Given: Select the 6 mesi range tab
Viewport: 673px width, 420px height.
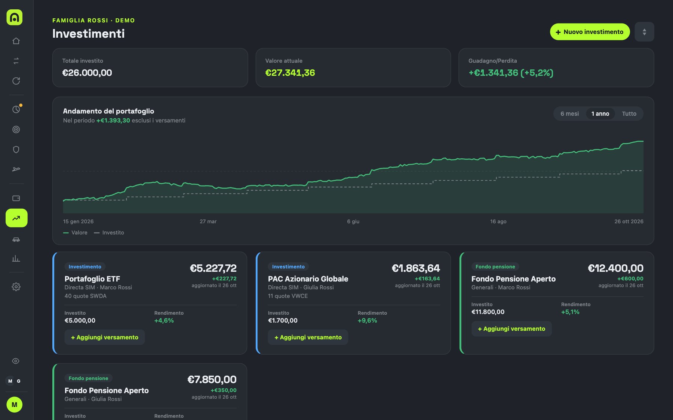Looking at the screenshot, I should tap(569, 114).
